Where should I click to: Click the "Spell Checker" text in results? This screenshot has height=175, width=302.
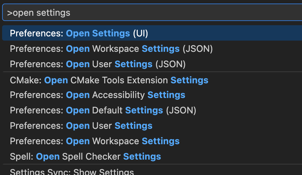pyautogui.click(x=91, y=156)
